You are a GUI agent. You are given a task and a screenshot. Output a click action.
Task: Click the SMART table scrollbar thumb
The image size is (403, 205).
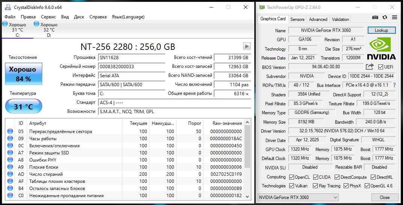pyautogui.click(x=247, y=147)
